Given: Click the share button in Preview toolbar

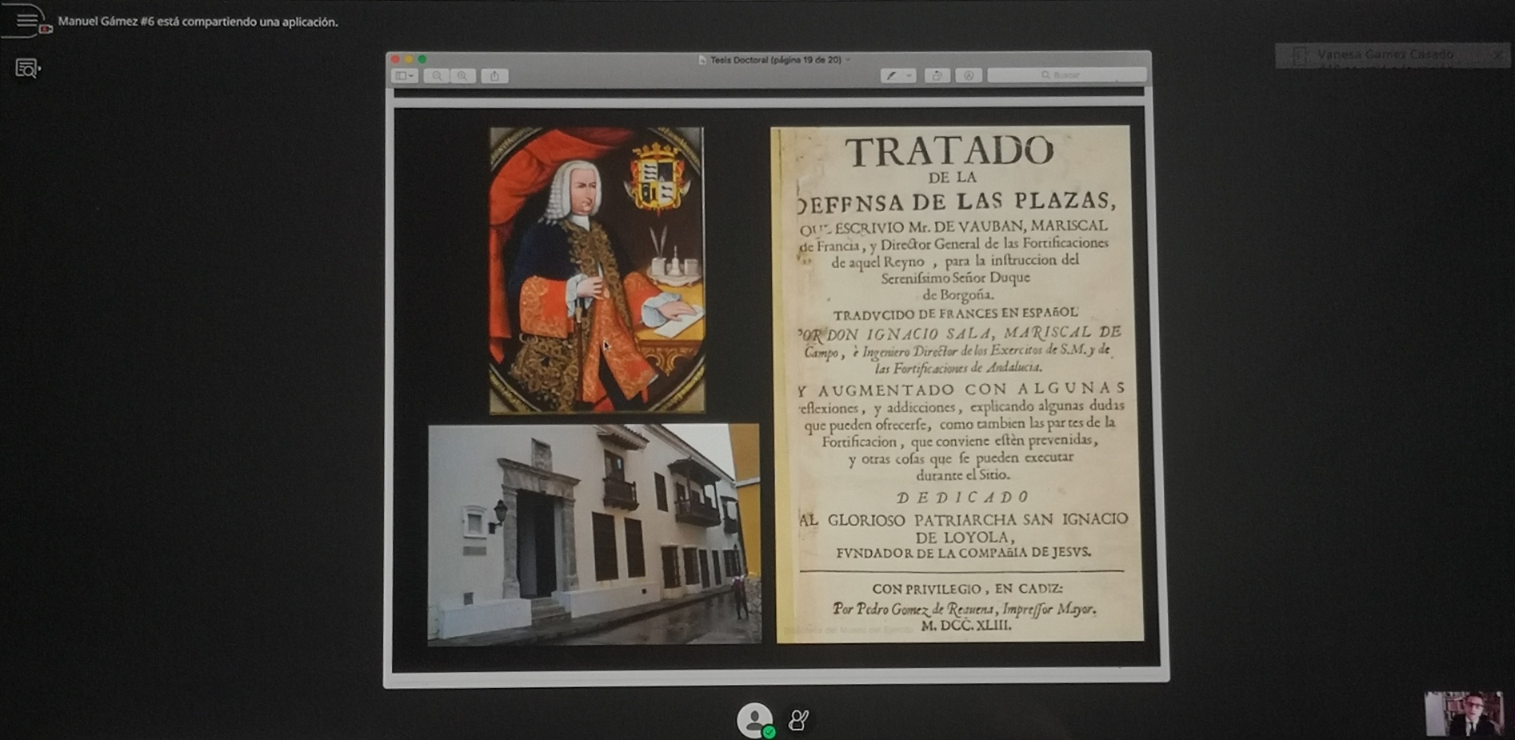Looking at the screenshot, I should pyautogui.click(x=494, y=75).
